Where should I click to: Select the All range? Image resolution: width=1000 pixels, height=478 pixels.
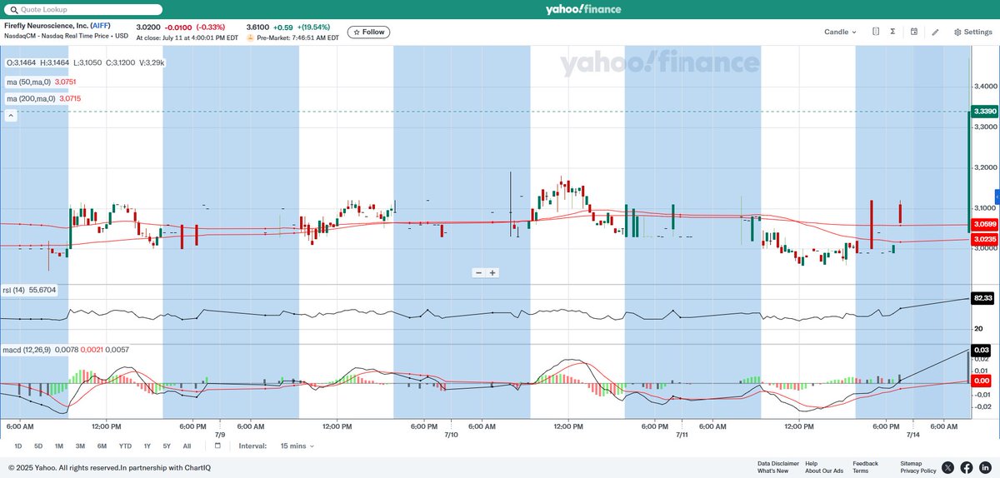pos(187,446)
